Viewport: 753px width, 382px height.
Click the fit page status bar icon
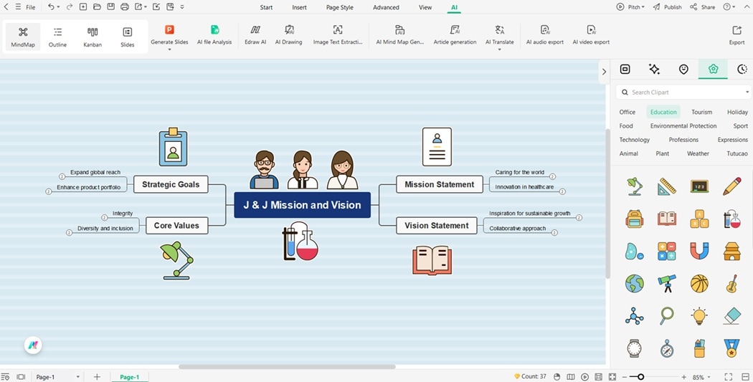tap(612, 377)
